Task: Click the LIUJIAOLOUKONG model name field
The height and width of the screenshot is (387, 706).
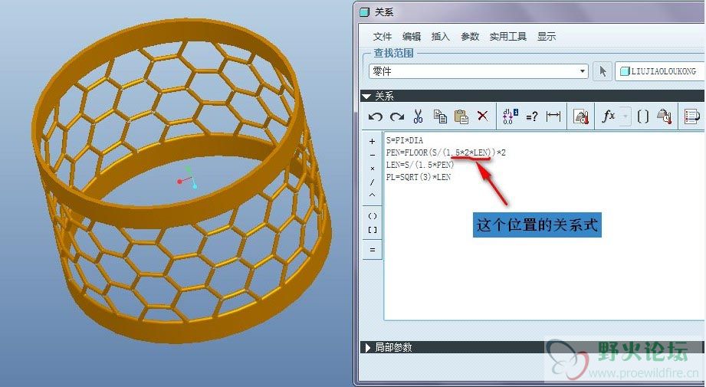Action: 660,71
